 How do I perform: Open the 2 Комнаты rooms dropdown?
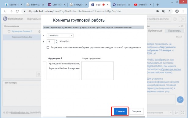click(x=60, y=36)
